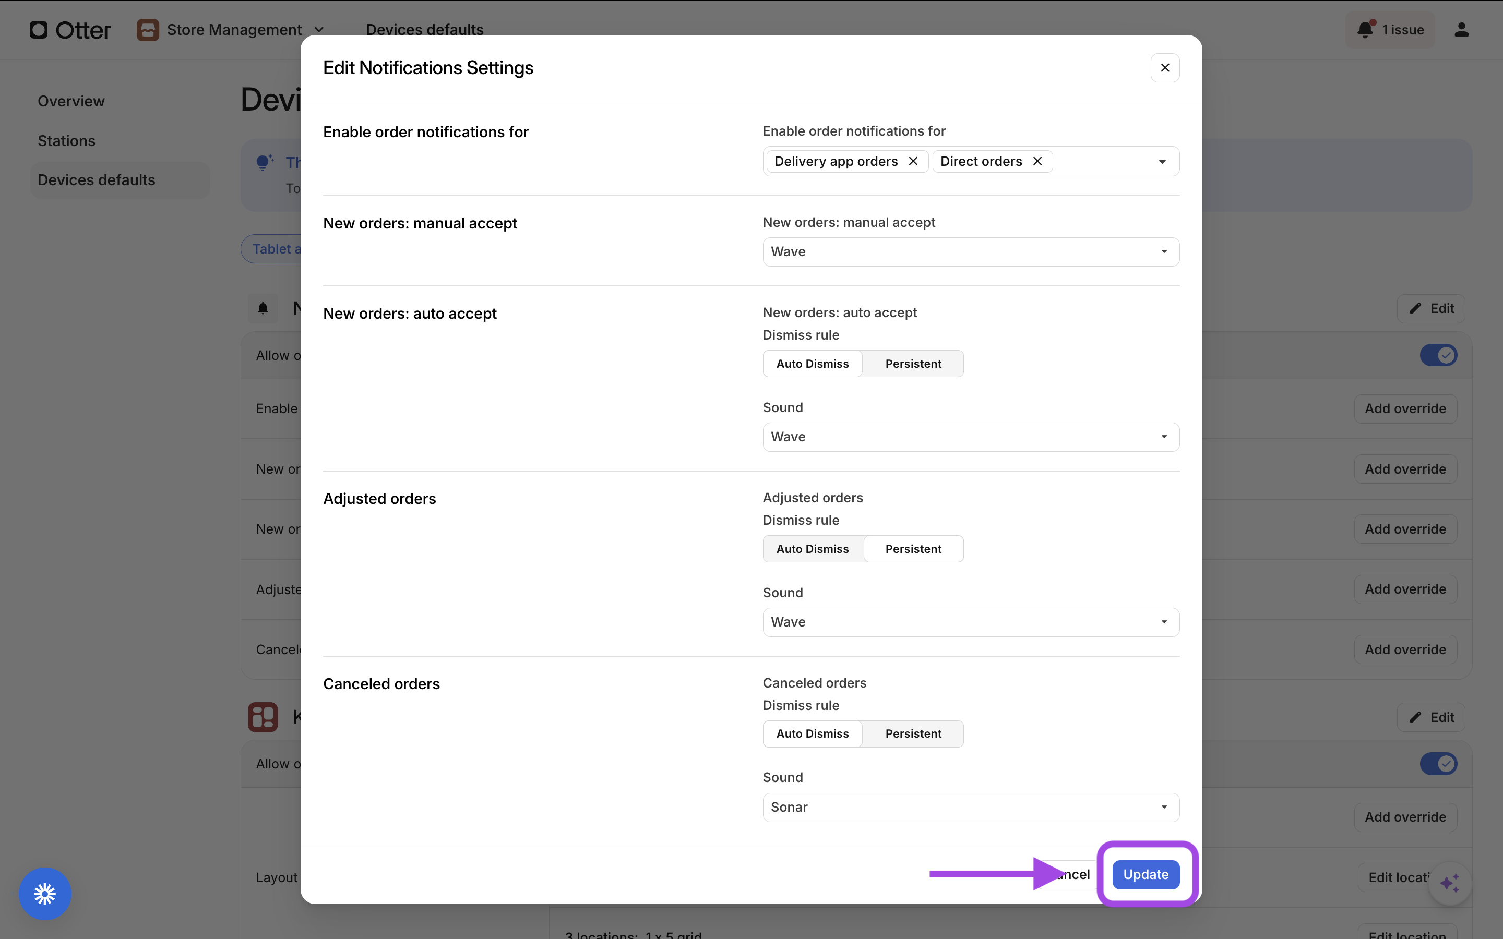1503x939 pixels.
Task: Remove the Delivery app orders chip
Action: point(913,162)
